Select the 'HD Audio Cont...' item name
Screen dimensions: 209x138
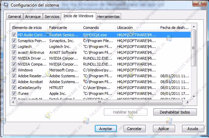pyautogui.click(x=32, y=35)
